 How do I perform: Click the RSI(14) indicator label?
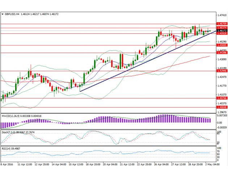(7, 149)
